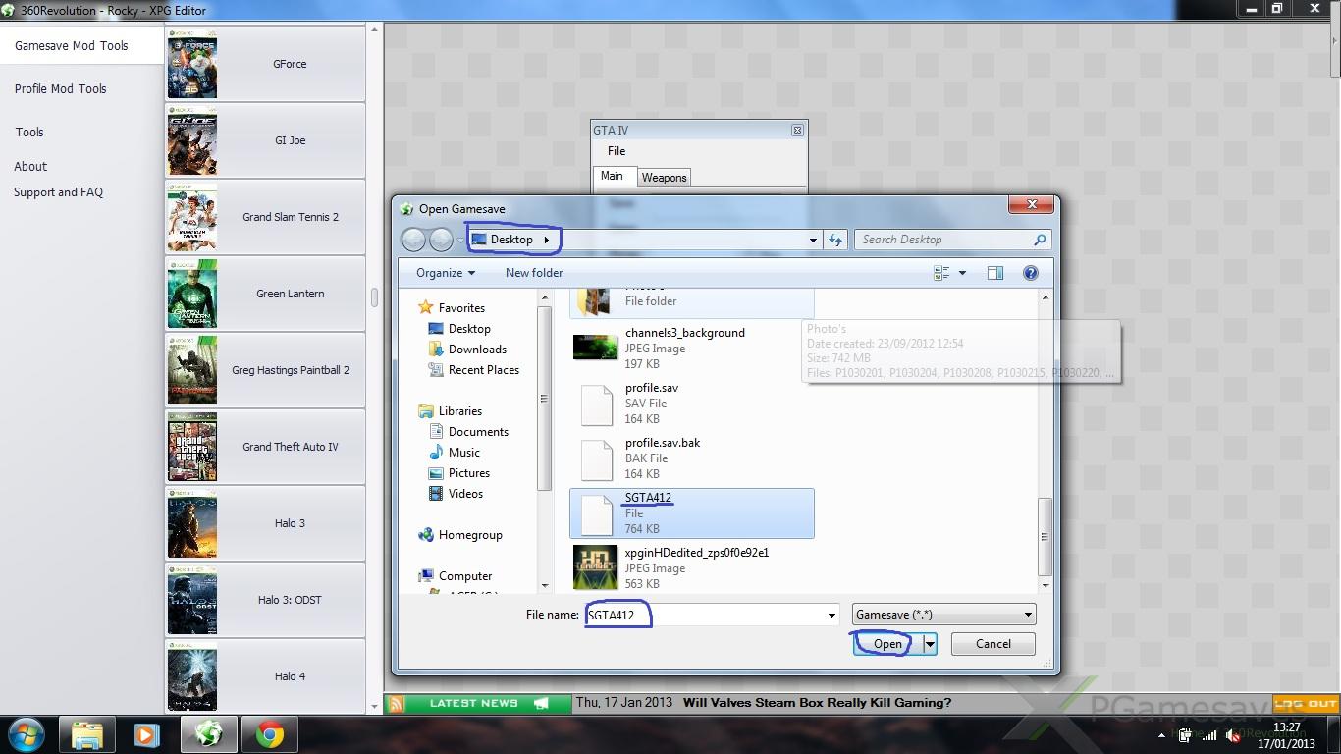Open the Gamesave file type dropdown

(943, 615)
